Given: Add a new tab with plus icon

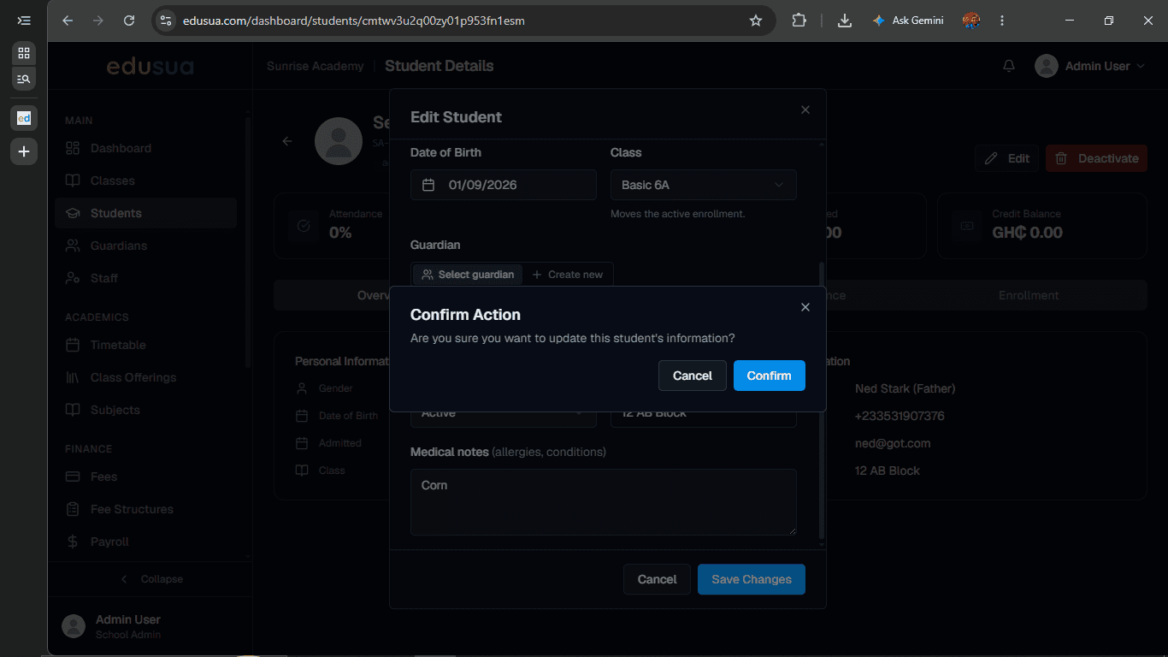Looking at the screenshot, I should (x=24, y=151).
